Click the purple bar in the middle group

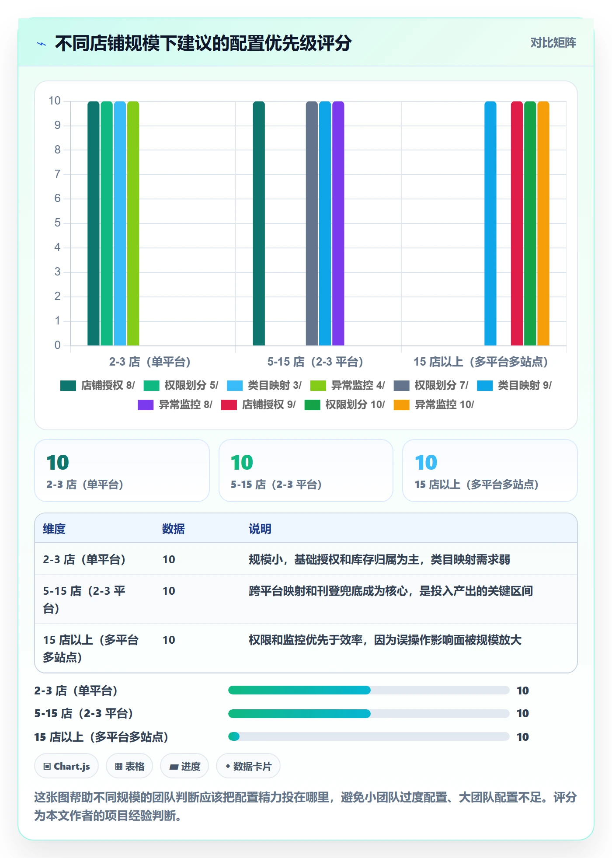pos(338,223)
